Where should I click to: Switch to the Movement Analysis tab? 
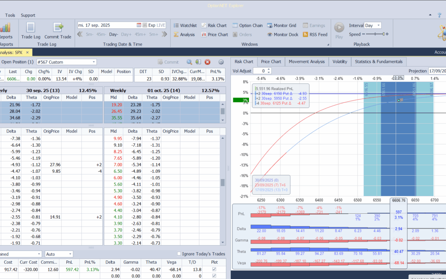pyautogui.click(x=306, y=62)
